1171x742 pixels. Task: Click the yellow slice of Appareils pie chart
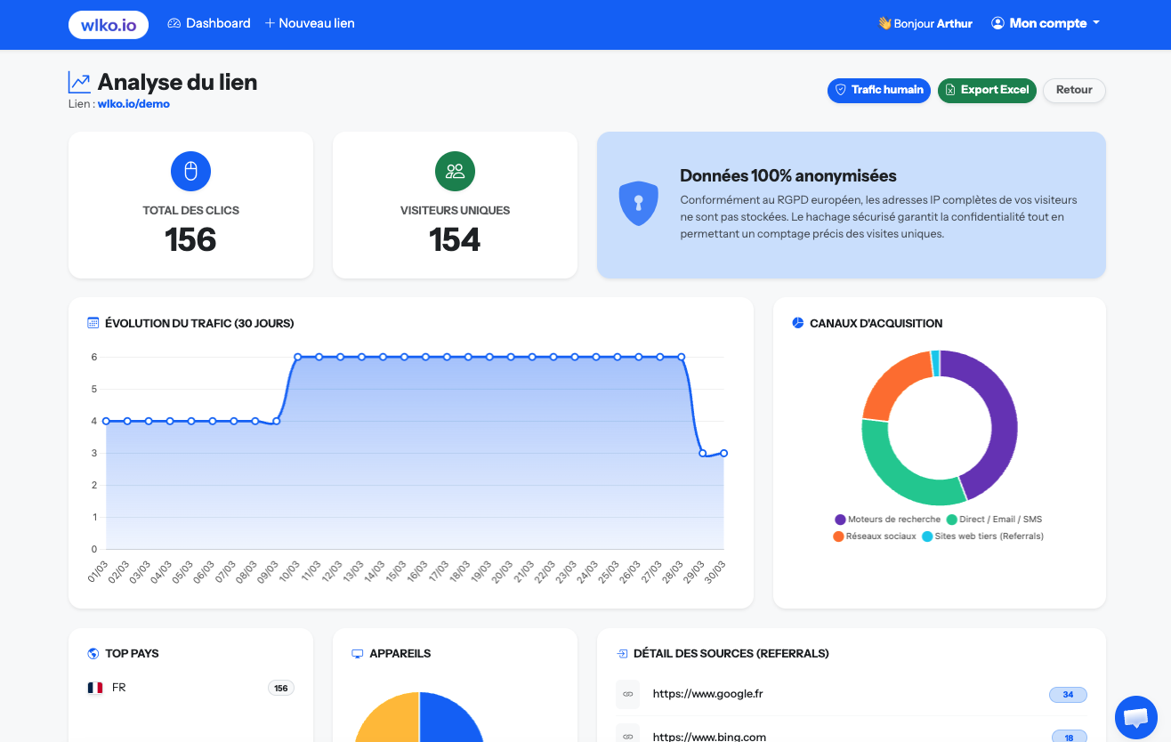pyautogui.click(x=387, y=719)
